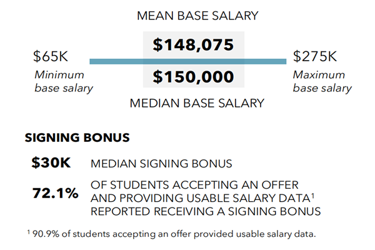The image size is (375, 250).
Task: Click the right end of the blue salary range bar
Action: pos(286,61)
